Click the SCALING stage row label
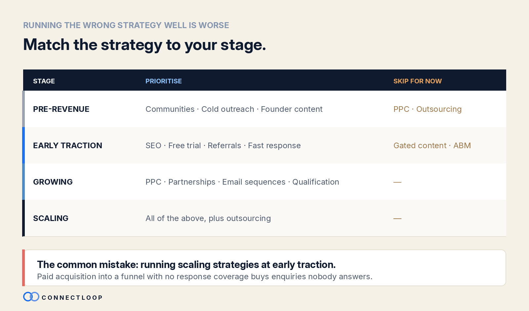This screenshot has height=311, width=529. click(x=51, y=218)
